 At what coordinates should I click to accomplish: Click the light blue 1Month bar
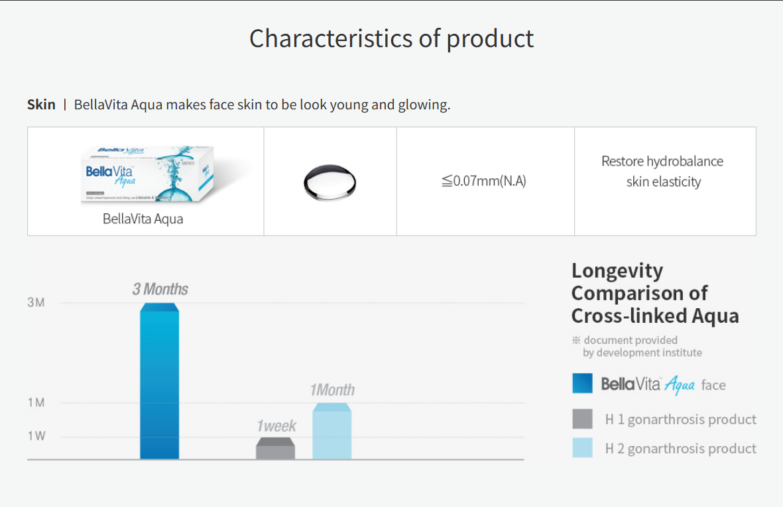pos(332,431)
